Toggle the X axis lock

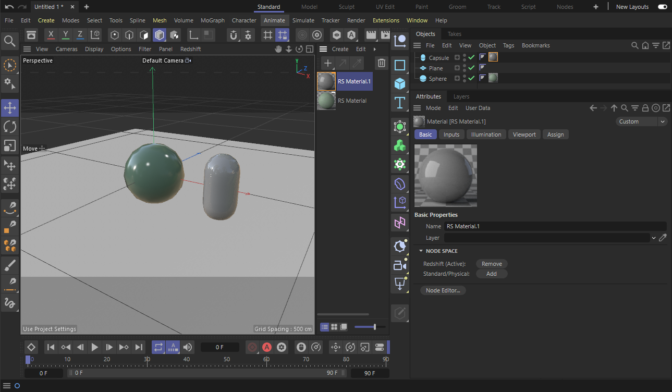pos(51,35)
